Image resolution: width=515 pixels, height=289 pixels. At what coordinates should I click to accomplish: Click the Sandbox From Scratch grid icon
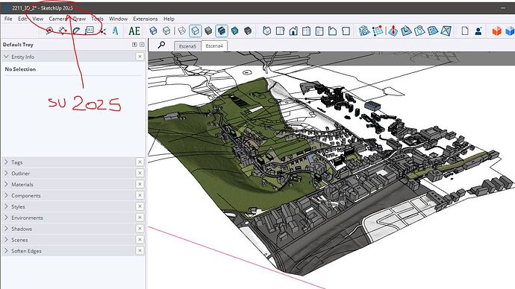click(378, 31)
